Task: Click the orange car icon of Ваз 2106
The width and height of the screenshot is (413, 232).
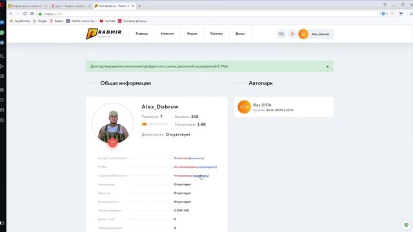Action: (244, 107)
